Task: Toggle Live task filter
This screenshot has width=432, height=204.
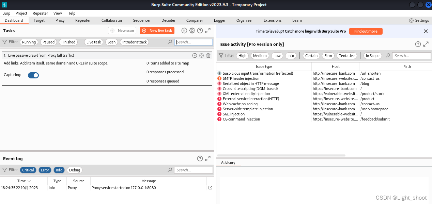Action: [94, 42]
